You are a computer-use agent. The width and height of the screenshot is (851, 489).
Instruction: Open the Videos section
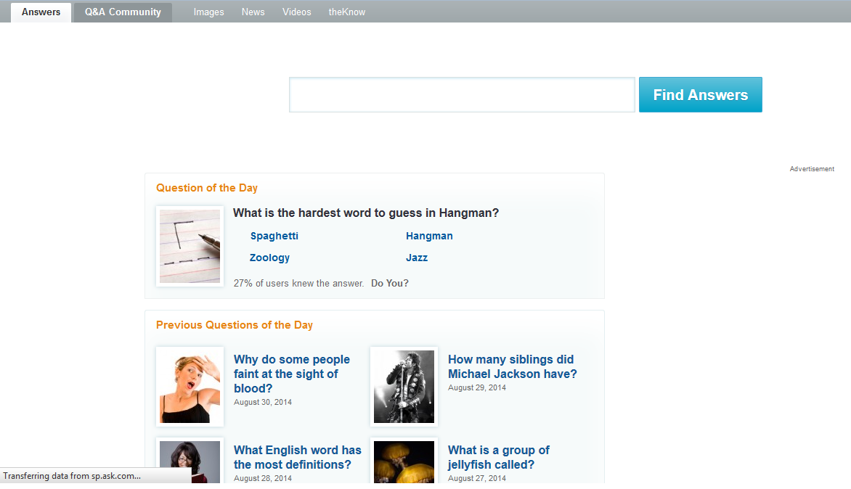296,12
